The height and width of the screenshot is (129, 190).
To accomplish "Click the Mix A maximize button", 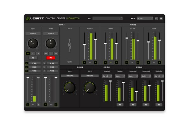I will pos(69,76).
